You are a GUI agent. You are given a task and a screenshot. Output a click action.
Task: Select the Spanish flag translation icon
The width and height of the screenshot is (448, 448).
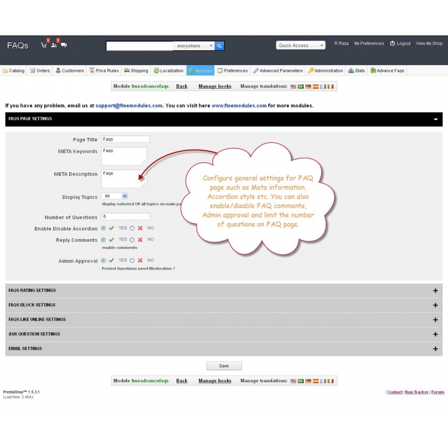click(316, 86)
